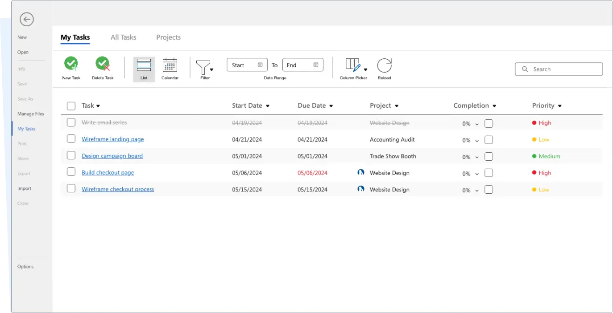613x313 pixels.
Task: Expand completion percent for Wireframe landing page
Action: point(477,141)
